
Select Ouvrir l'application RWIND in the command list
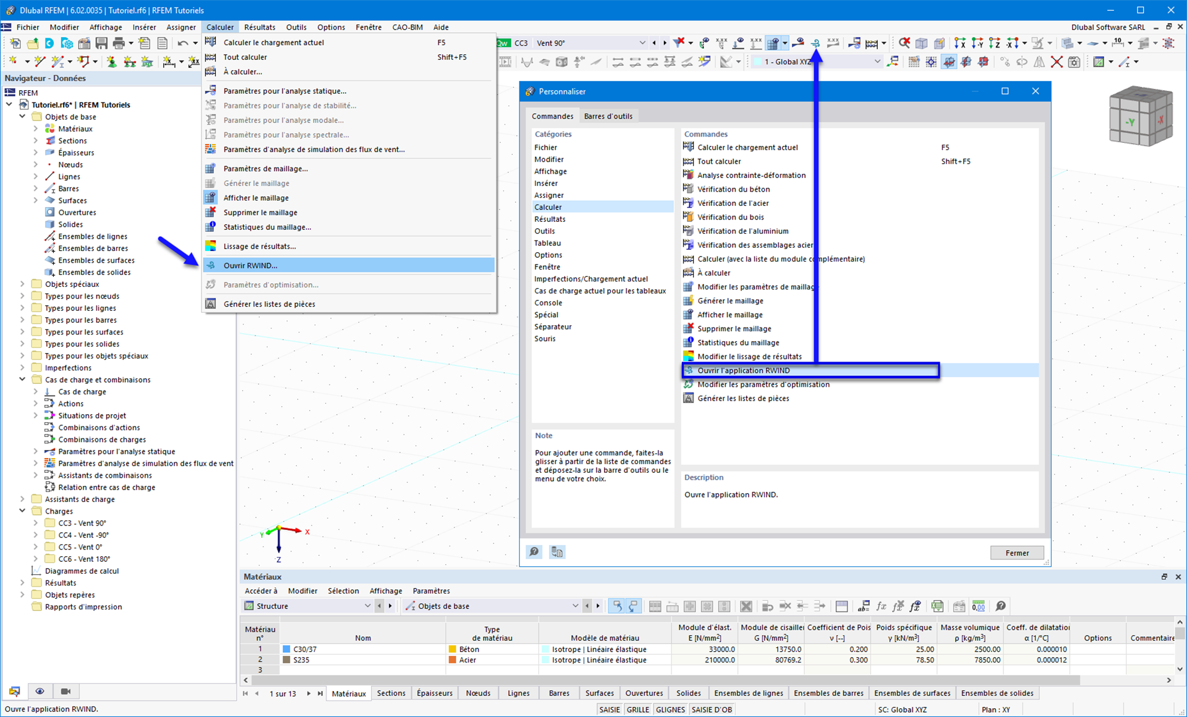(x=743, y=370)
